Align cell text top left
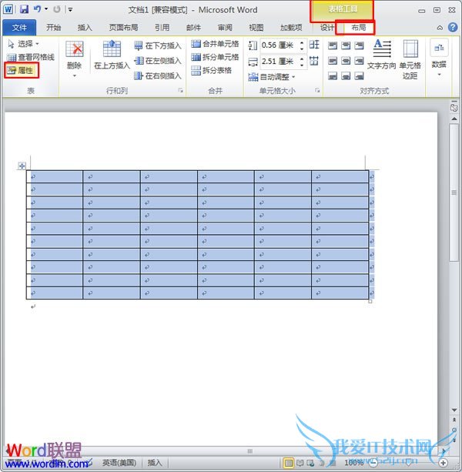Viewport: 462px width, 472px height. [333, 45]
